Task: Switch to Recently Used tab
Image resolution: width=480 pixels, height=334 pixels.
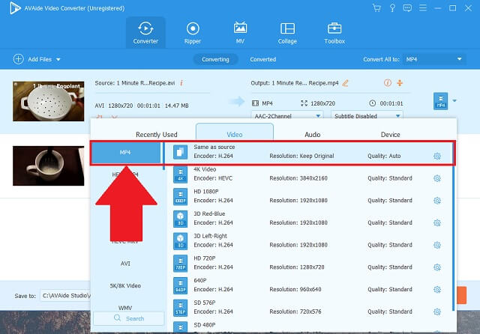Action: coord(157,135)
